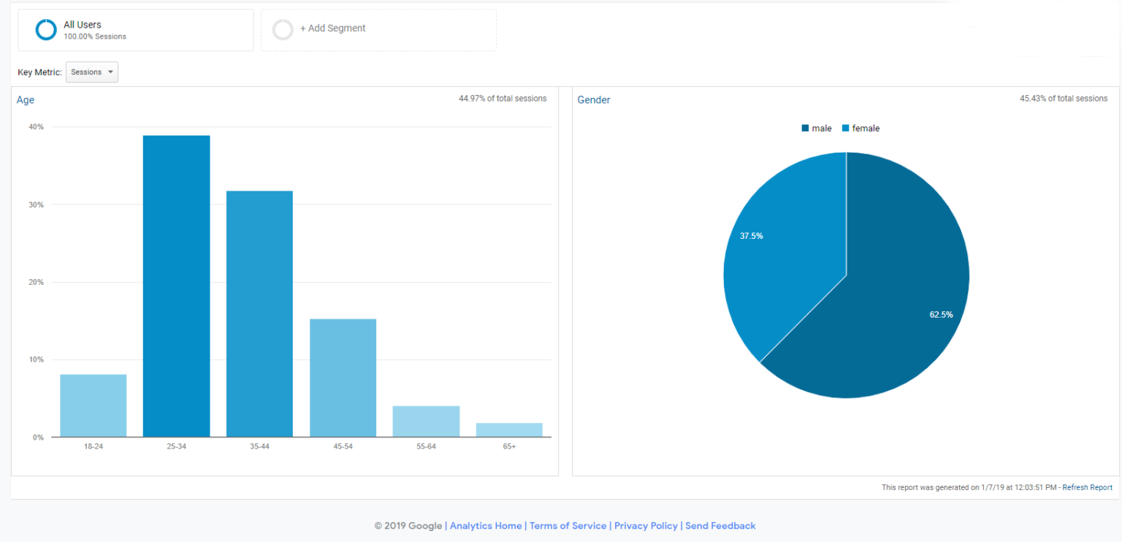Click the + Add Segment circle icon
Screen dimensions: 1122x542
(x=283, y=29)
